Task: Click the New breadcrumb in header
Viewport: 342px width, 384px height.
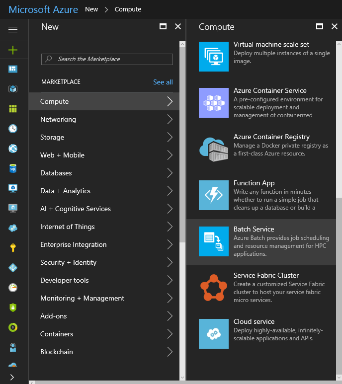Action: [x=91, y=9]
